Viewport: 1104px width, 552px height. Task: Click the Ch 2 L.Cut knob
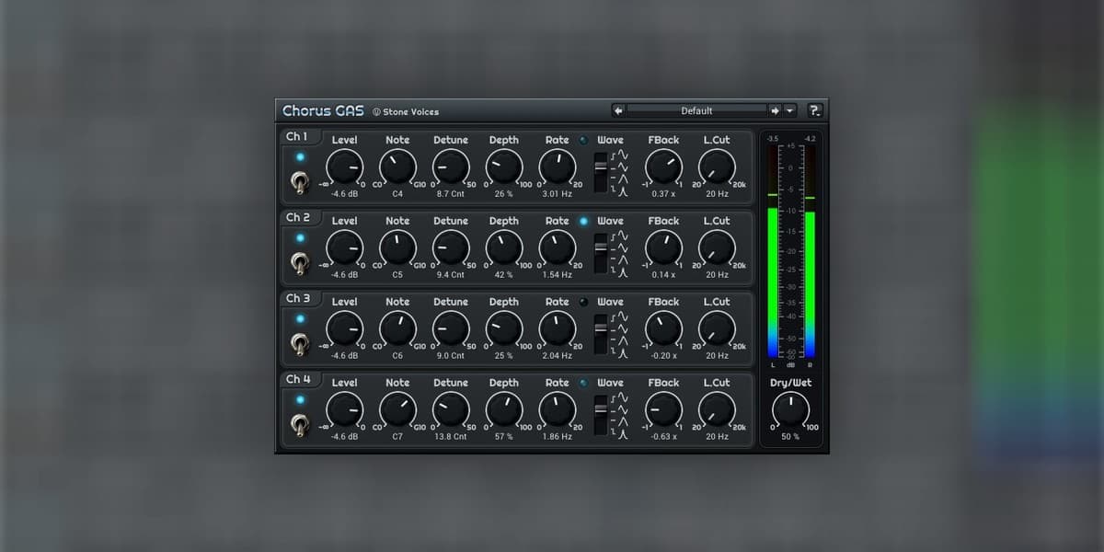[717, 248]
